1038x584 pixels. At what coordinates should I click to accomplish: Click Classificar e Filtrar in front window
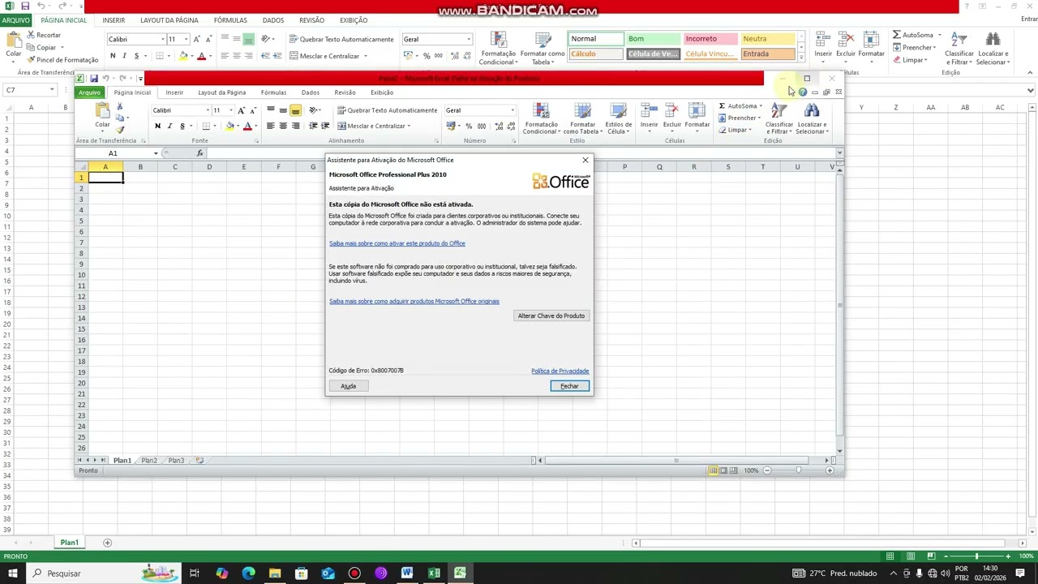coord(779,118)
